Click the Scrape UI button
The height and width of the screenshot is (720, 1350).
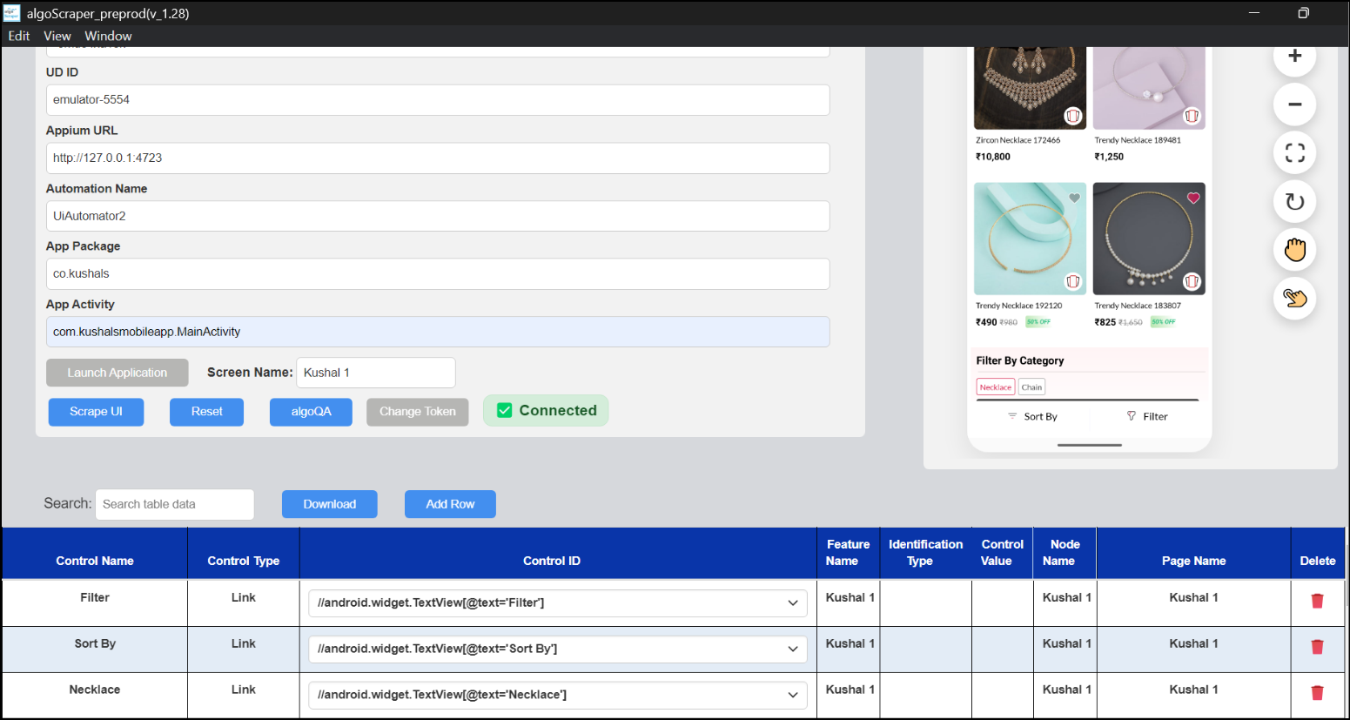click(96, 412)
